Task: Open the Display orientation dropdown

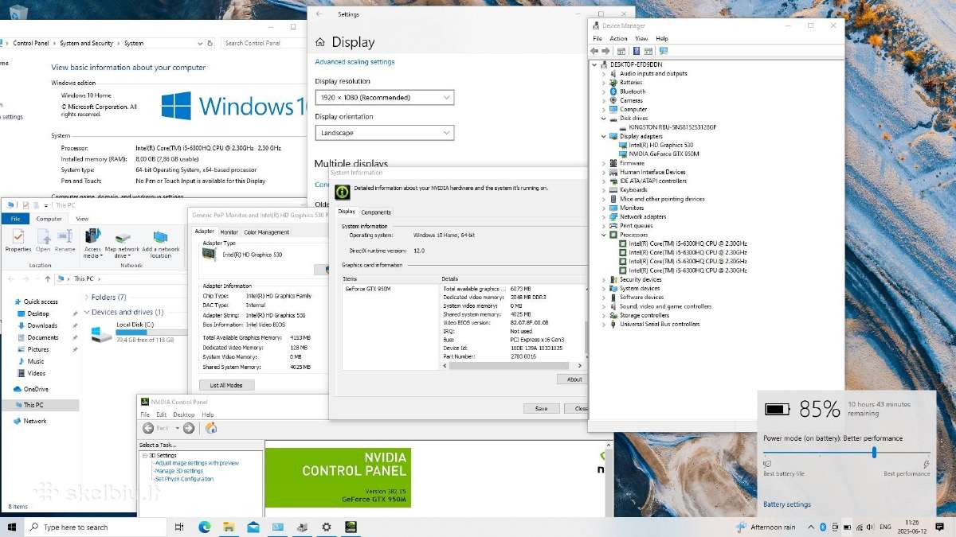Action: click(384, 133)
